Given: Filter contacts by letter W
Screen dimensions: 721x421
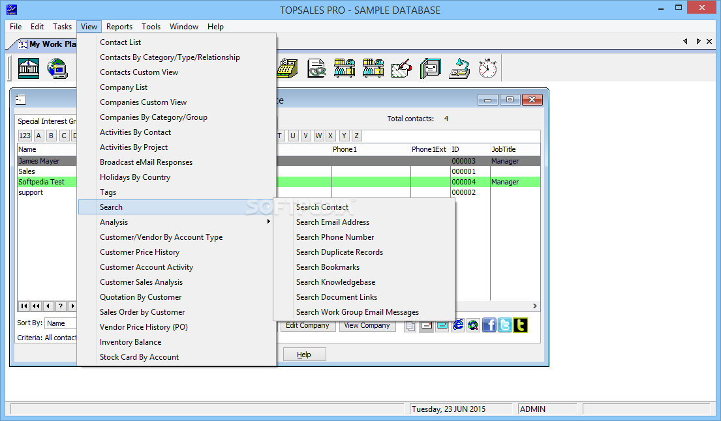Looking at the screenshot, I should click(x=318, y=136).
